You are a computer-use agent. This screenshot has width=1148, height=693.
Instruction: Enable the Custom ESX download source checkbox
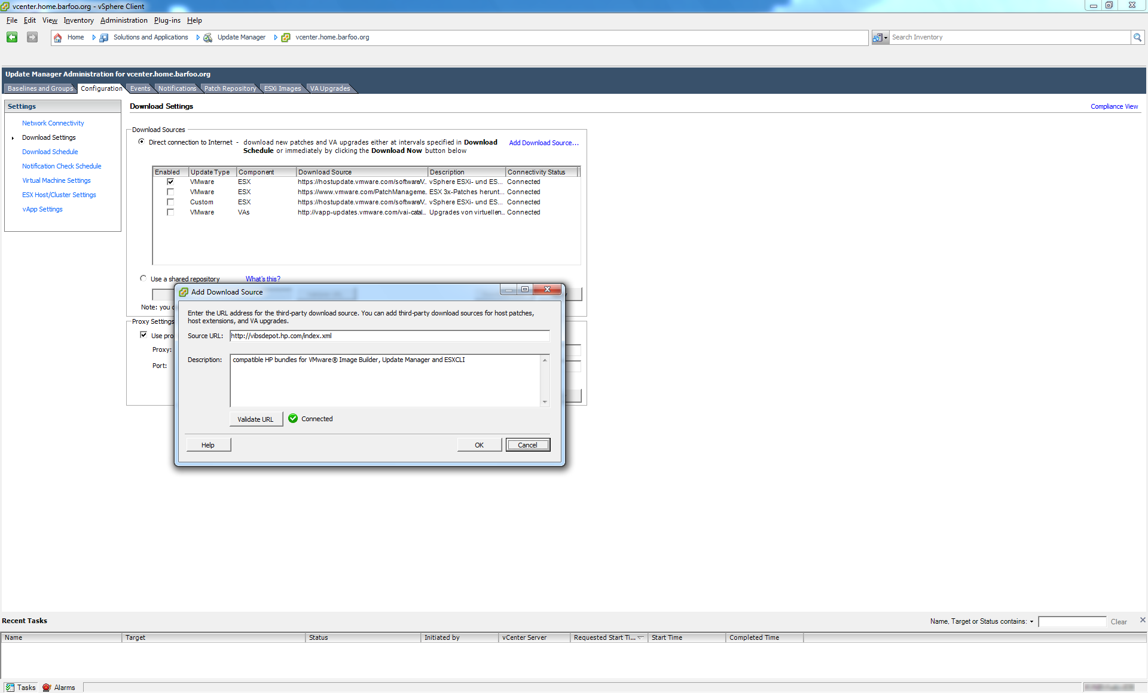click(170, 202)
